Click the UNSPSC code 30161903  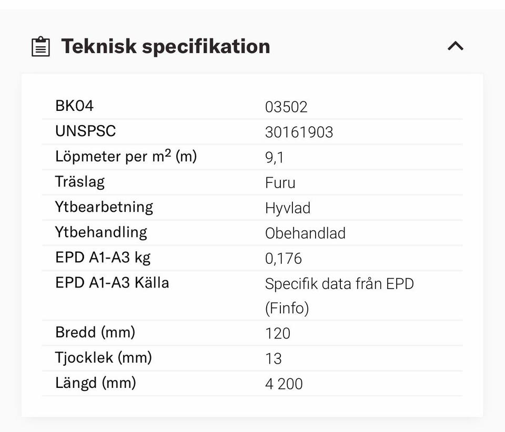[299, 132]
